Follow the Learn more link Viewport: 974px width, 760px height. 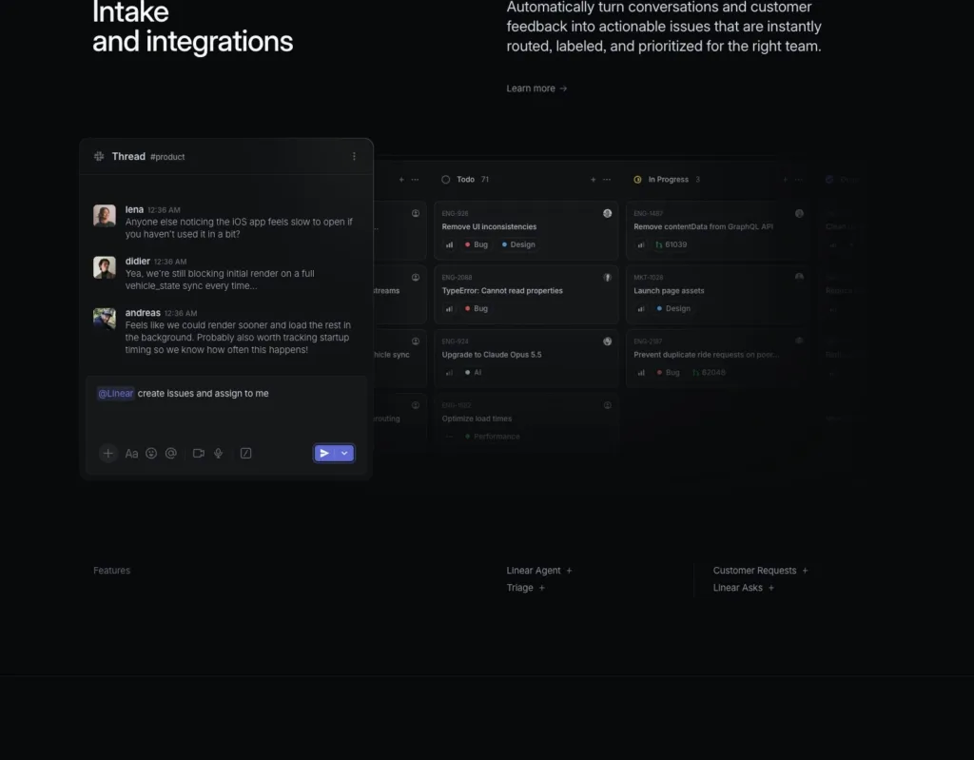[x=536, y=88]
